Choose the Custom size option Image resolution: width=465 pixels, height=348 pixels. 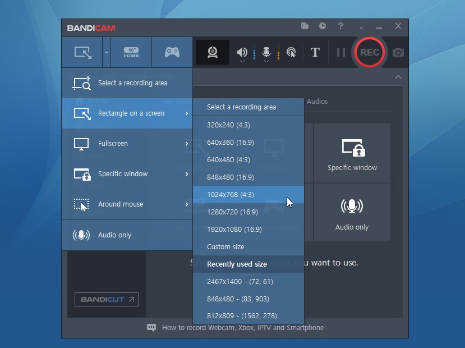248,247
